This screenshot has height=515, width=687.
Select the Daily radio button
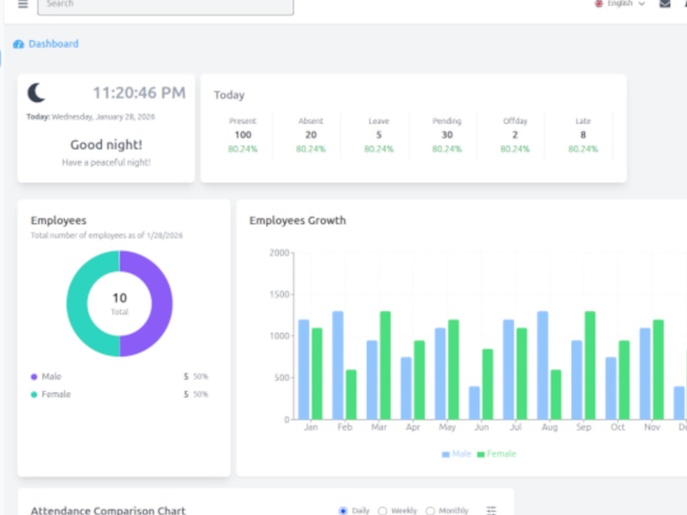click(343, 511)
